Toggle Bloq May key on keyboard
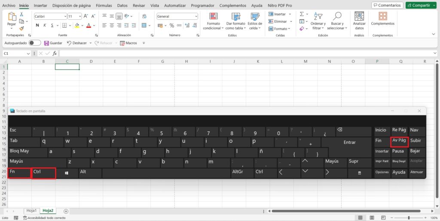The height and width of the screenshot is (221, 440). [28, 152]
